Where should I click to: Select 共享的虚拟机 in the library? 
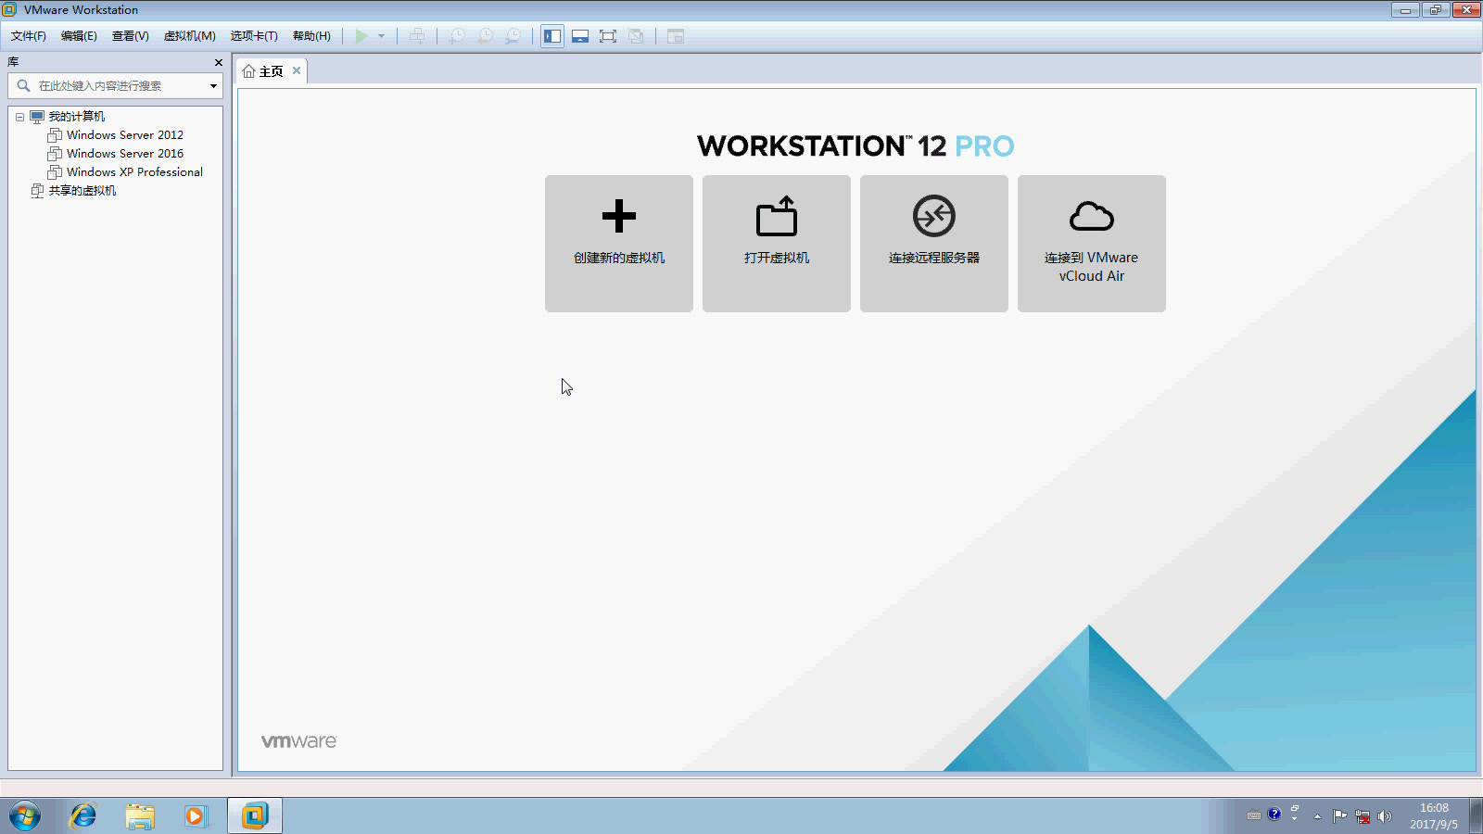click(x=82, y=191)
